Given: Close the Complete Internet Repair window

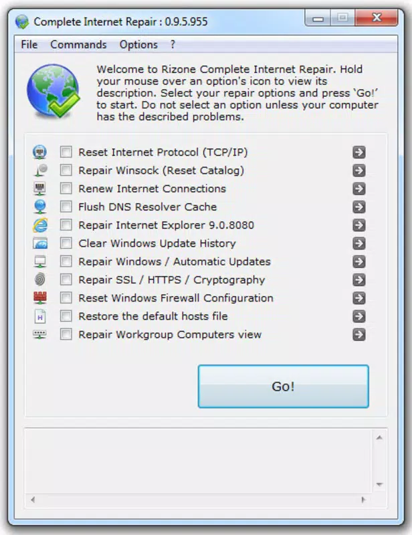Looking at the screenshot, I should 377,18.
